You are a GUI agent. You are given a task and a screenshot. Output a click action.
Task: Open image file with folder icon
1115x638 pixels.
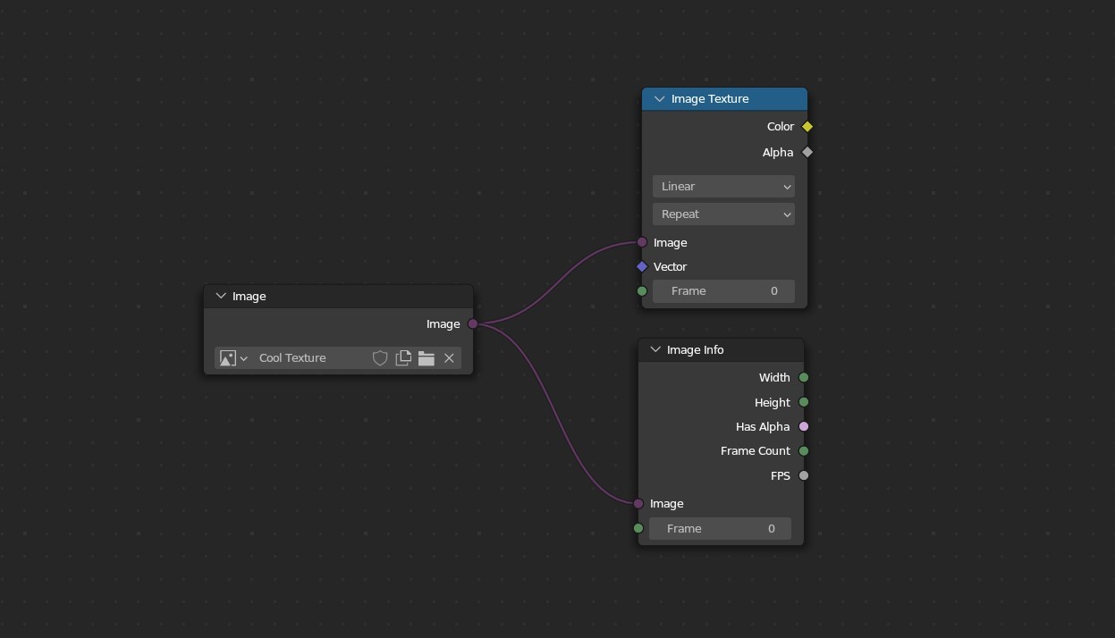coord(427,358)
